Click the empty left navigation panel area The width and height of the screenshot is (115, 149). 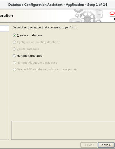[4, 86]
